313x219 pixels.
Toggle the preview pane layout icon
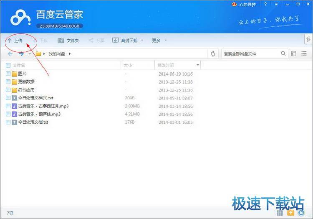[293, 53]
